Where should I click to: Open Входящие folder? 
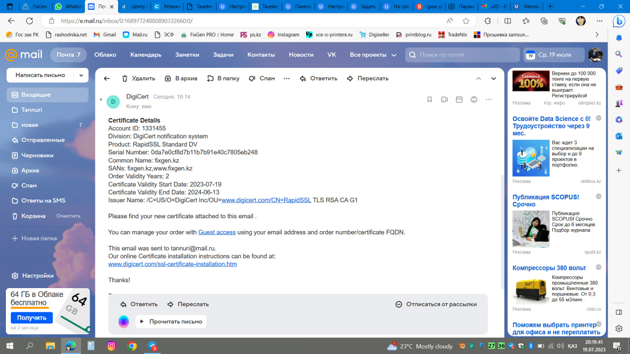tap(48, 94)
